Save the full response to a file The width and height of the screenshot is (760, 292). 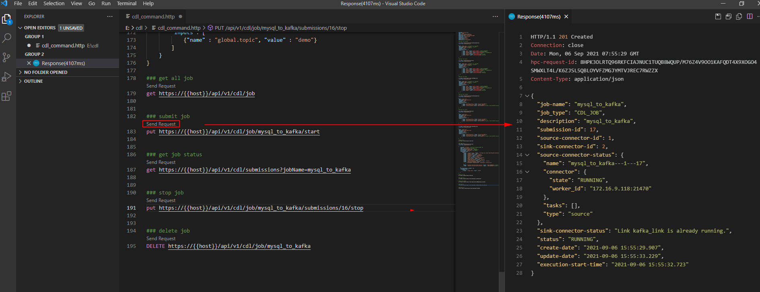click(x=718, y=16)
